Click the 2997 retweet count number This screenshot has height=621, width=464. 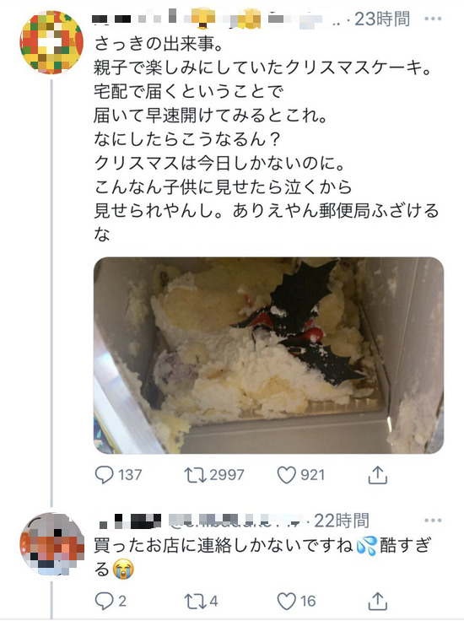tap(227, 474)
